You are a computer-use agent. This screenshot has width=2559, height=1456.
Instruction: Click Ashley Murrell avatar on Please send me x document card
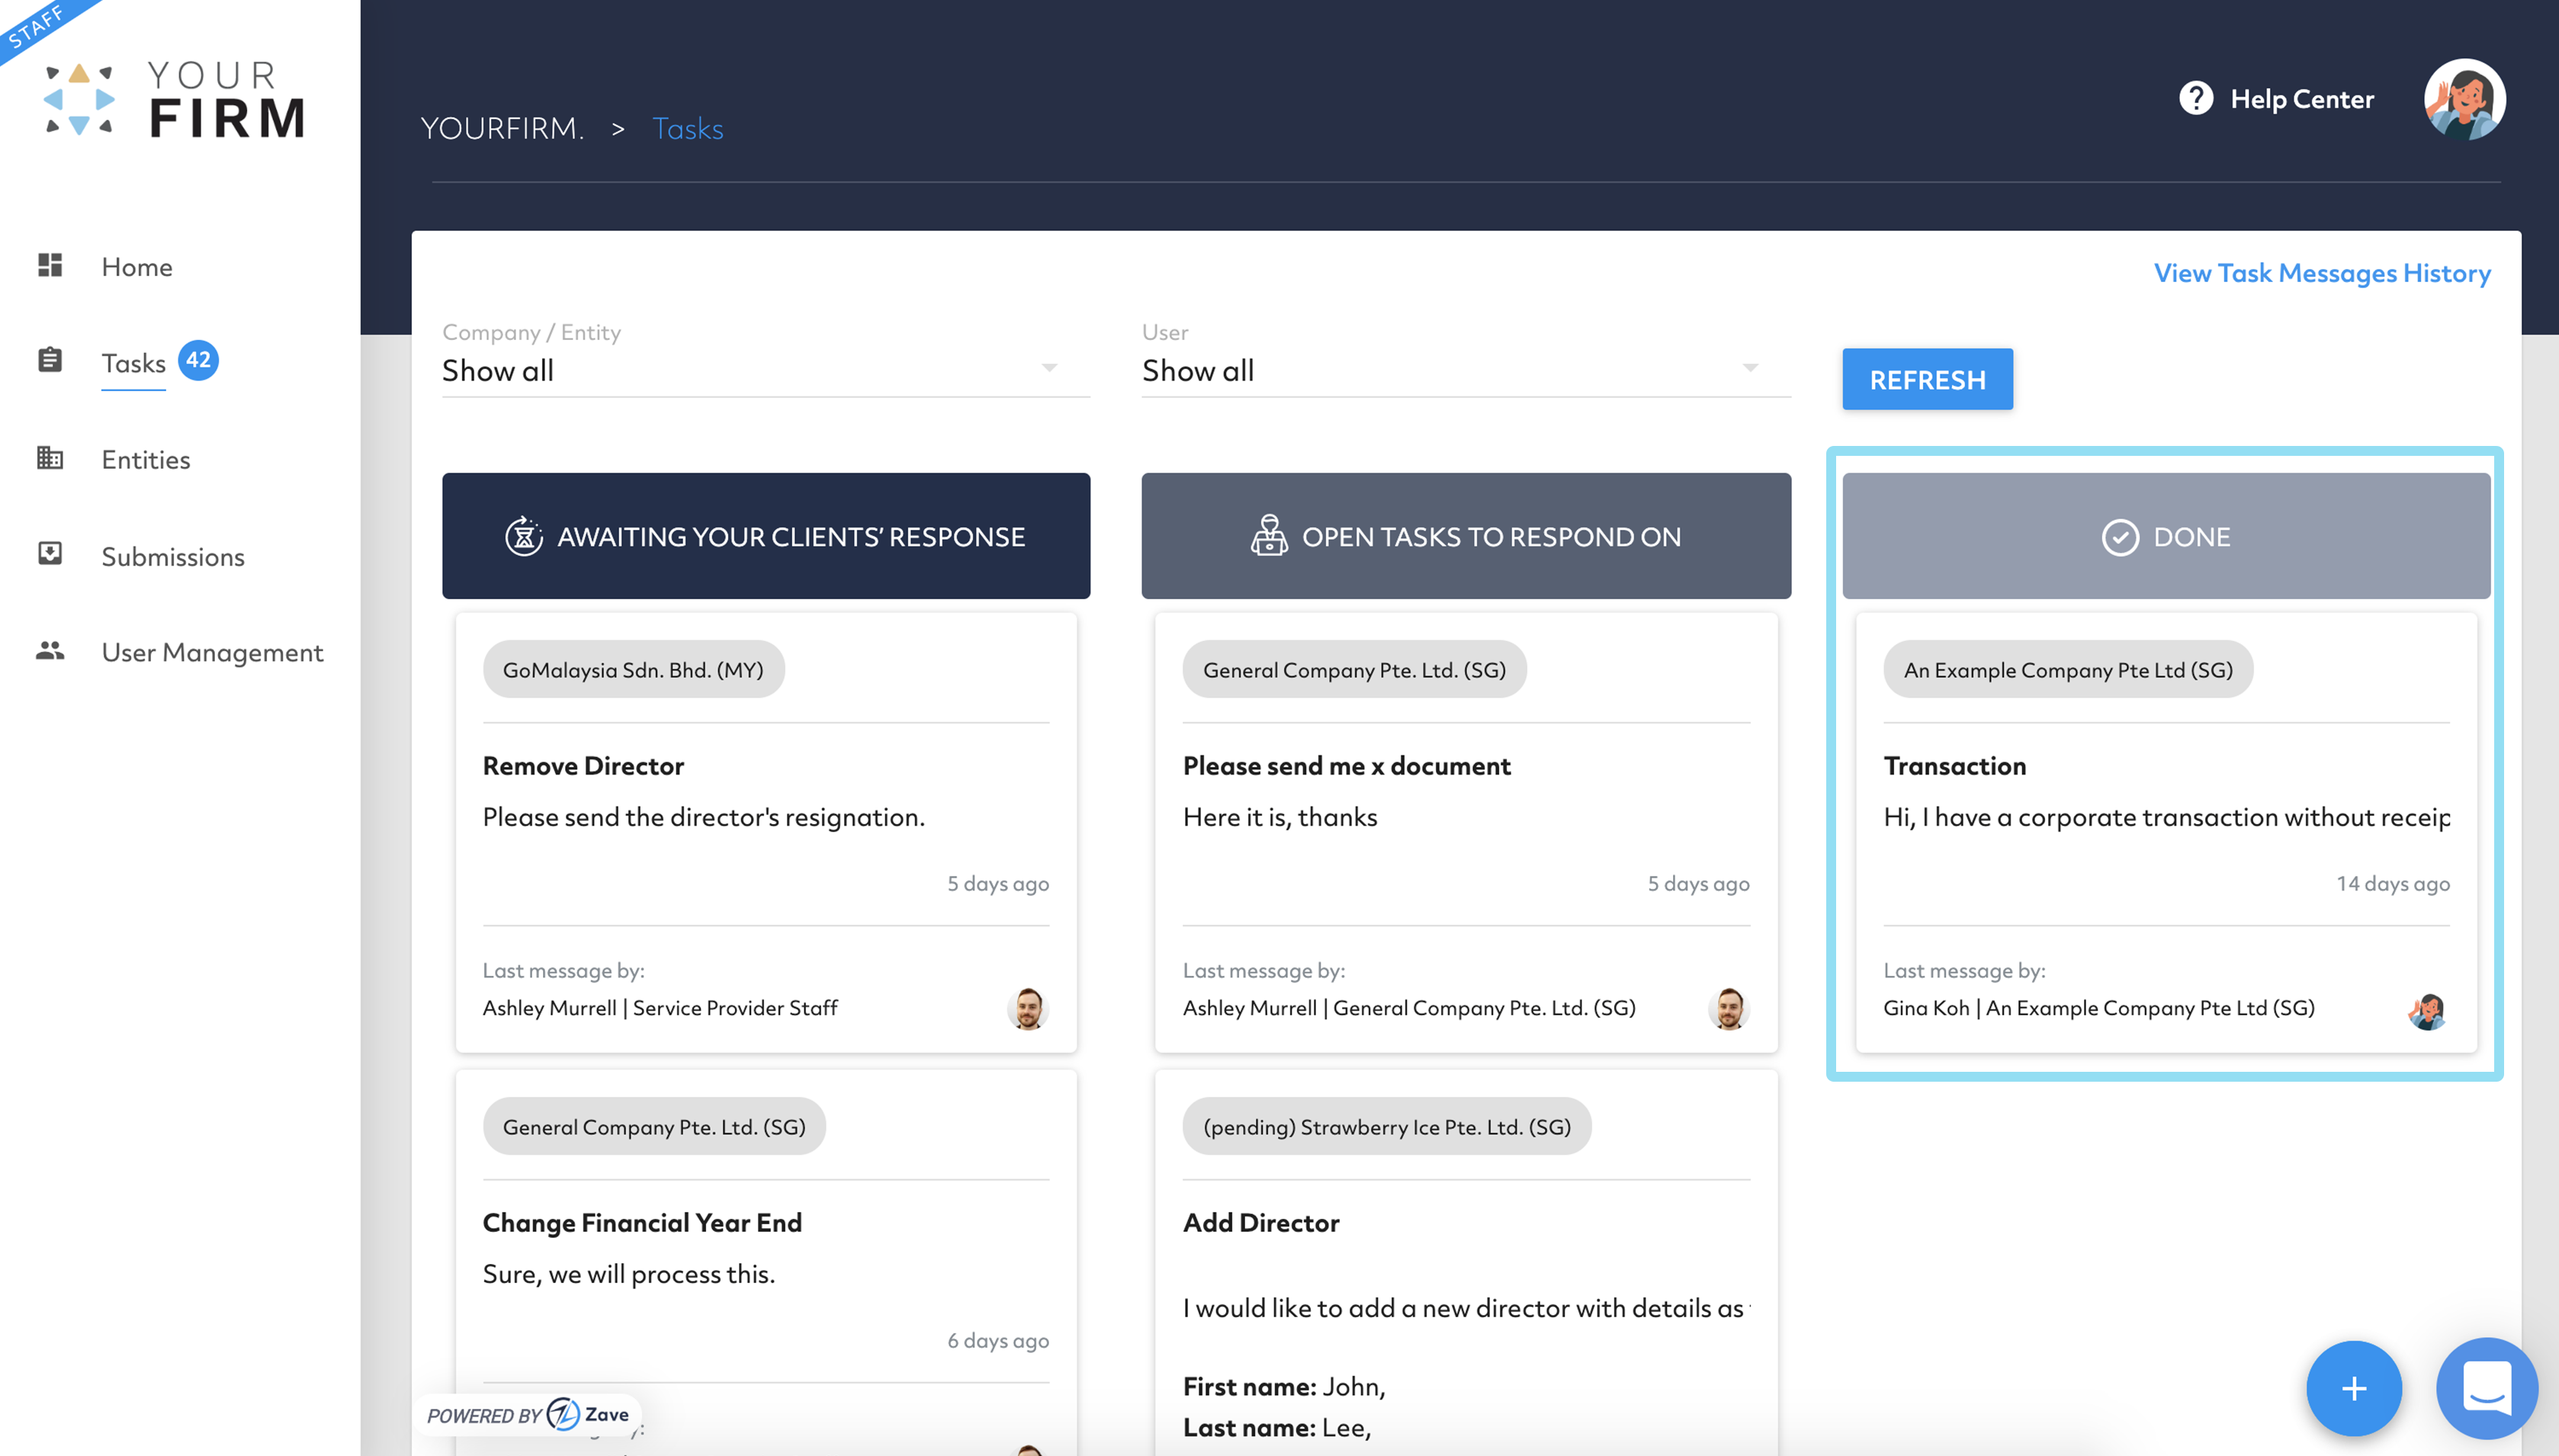[1729, 1008]
